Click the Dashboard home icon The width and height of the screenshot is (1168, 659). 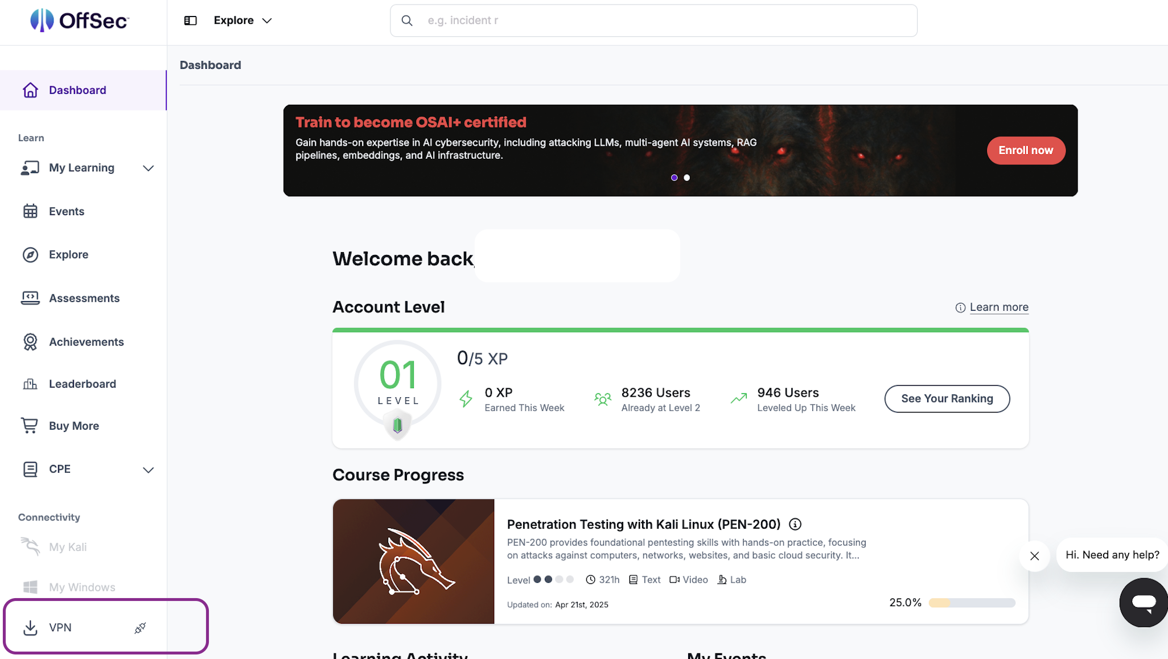(x=30, y=90)
